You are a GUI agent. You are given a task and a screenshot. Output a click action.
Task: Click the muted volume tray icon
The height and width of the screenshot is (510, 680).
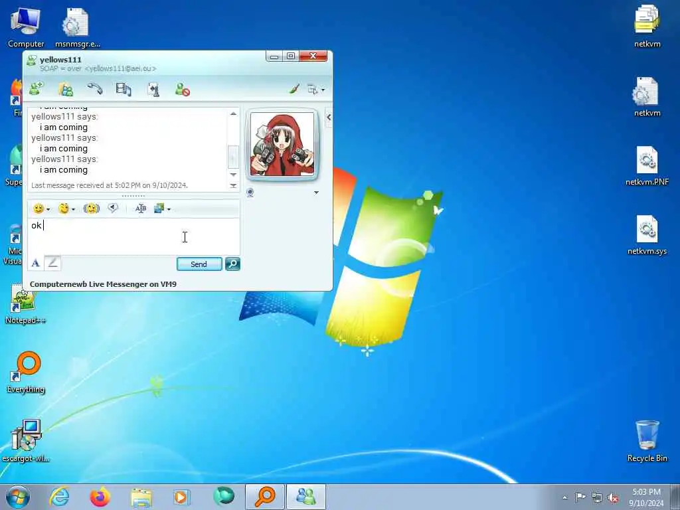pos(613,498)
